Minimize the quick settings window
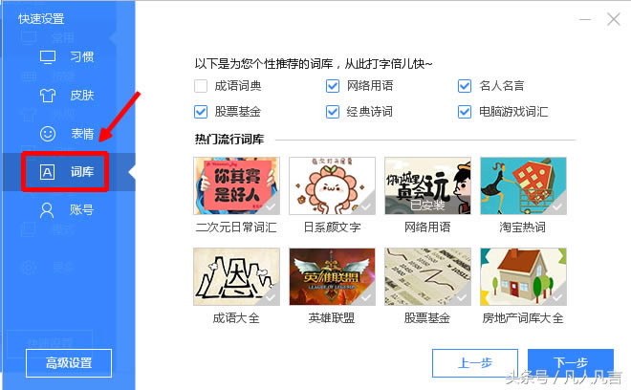The image size is (631, 390). click(x=585, y=19)
